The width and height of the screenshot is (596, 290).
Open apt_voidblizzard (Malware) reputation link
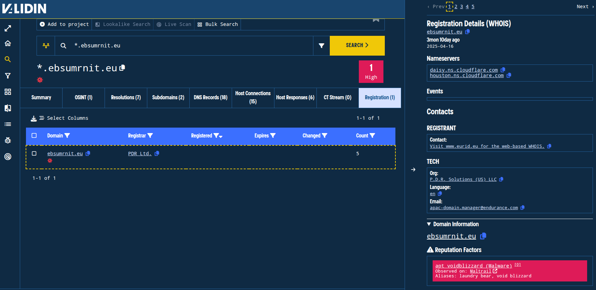474,266
